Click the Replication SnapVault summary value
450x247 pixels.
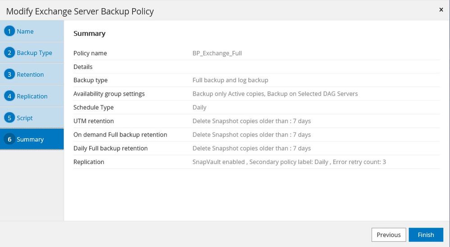(x=289, y=162)
